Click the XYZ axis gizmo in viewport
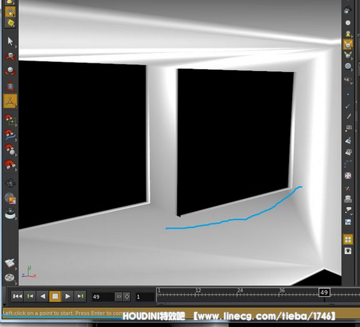The width and height of the screenshot is (360, 327). tap(29, 272)
